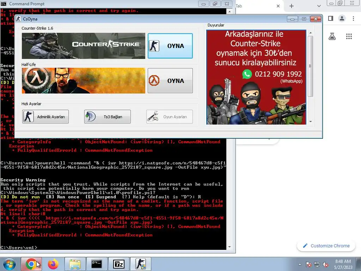Screen dimensions: 361x271
Task: Connect via Ts3 Bağlan button
Action: click(107, 116)
